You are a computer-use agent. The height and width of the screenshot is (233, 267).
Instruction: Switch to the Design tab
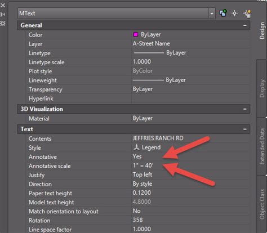262,30
